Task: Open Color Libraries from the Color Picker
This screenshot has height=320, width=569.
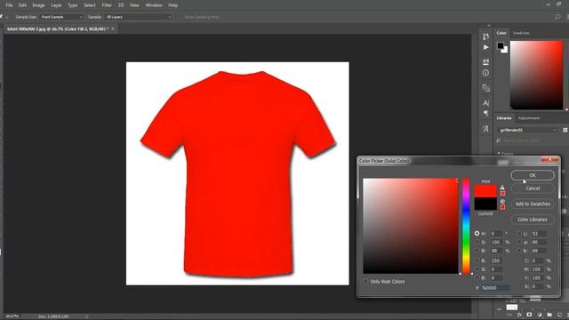Action: point(533,220)
